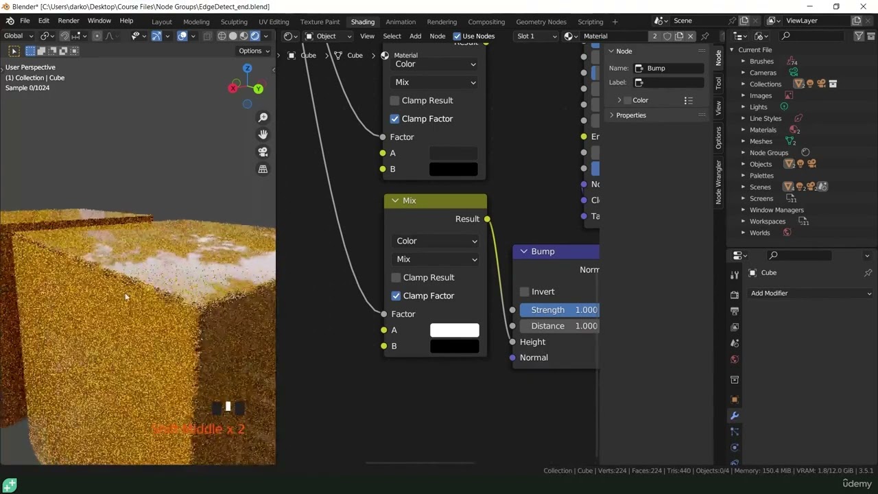
Task: Expand Color panel in Node sidebar
Action: tap(619, 100)
